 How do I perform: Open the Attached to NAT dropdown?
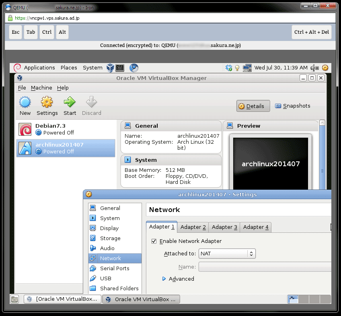[x=227, y=253]
